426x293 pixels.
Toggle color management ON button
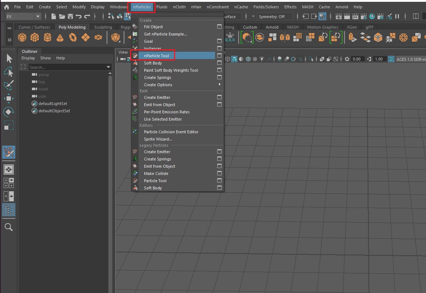click(x=391, y=59)
